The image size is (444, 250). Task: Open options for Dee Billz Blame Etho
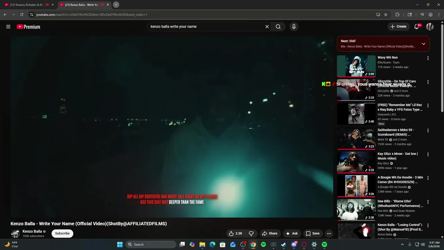coord(428,202)
